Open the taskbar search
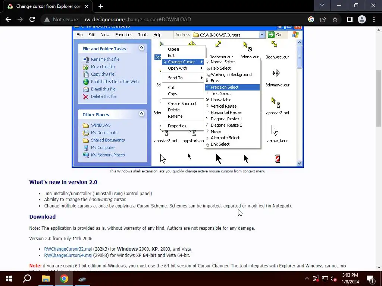 [x=27, y=279]
